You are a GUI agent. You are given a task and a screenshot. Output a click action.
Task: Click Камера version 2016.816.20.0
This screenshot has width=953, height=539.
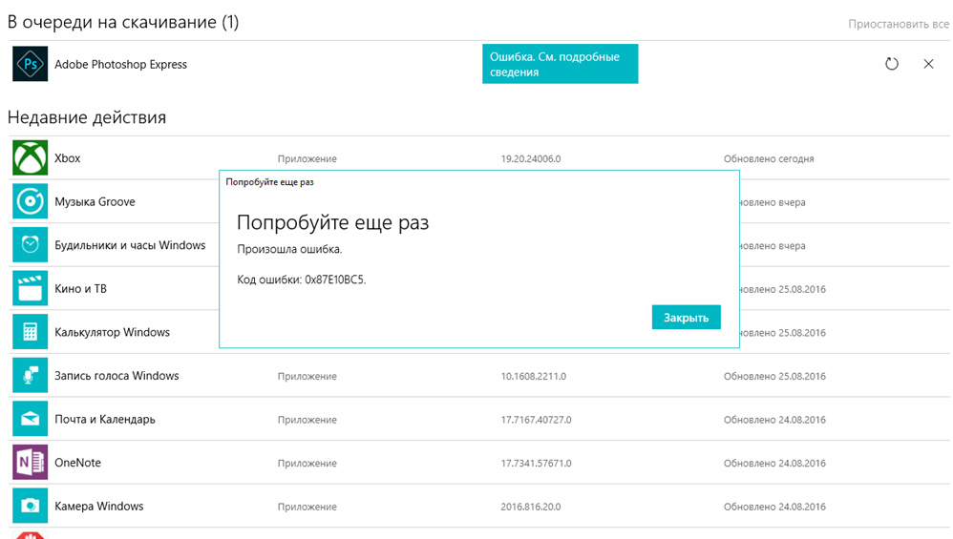(x=531, y=507)
